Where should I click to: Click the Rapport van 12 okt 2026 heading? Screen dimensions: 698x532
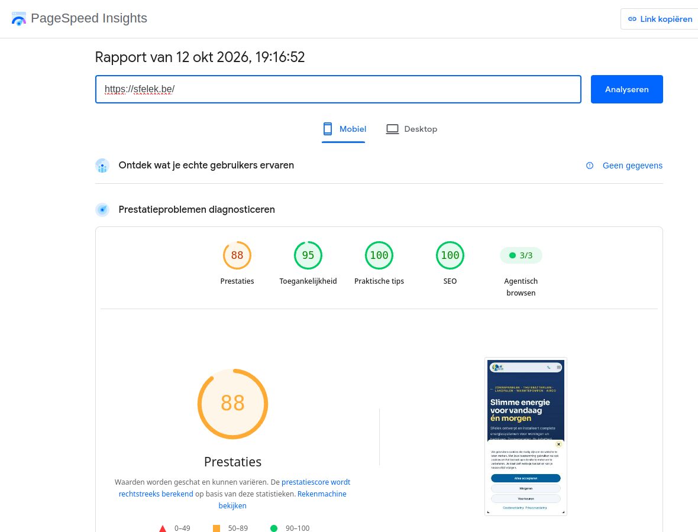coord(200,57)
